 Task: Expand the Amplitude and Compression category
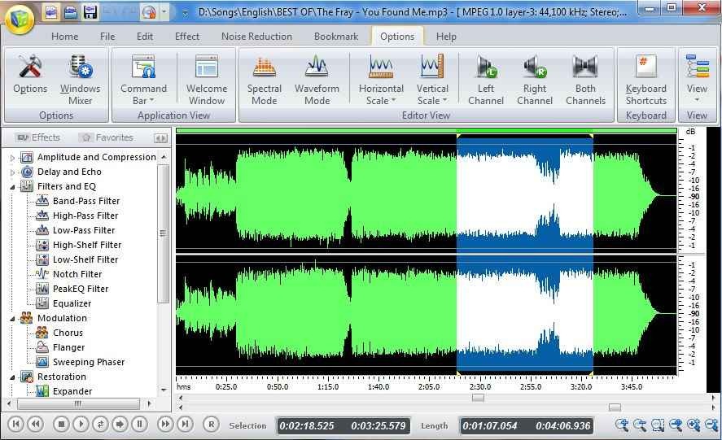tap(13, 157)
